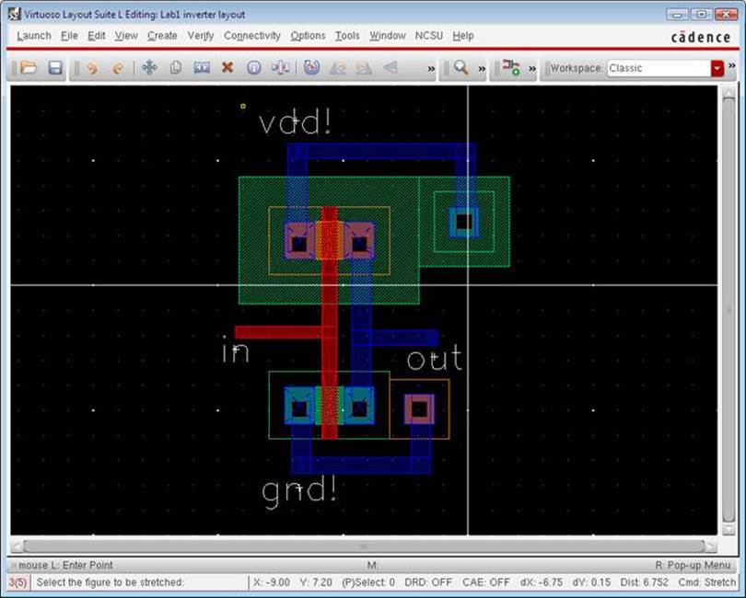
Task: Select the Move tool icon
Action: pyautogui.click(x=149, y=68)
